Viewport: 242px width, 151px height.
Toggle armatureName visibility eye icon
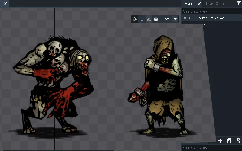185,18
